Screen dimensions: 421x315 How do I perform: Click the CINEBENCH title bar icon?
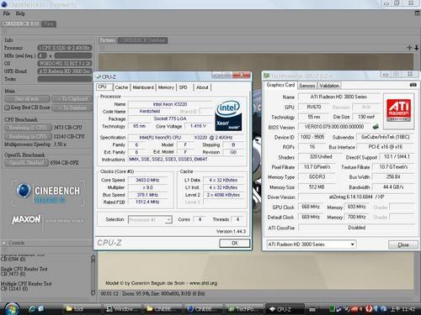[4, 4]
